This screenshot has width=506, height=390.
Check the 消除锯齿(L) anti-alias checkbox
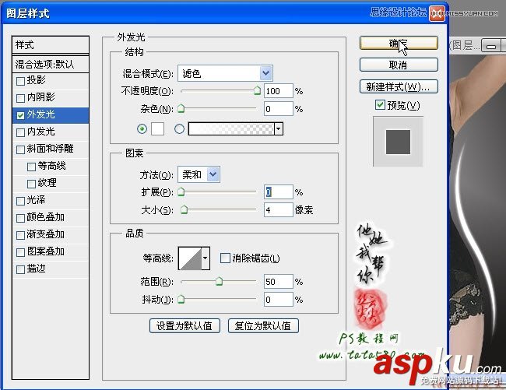[x=225, y=258]
